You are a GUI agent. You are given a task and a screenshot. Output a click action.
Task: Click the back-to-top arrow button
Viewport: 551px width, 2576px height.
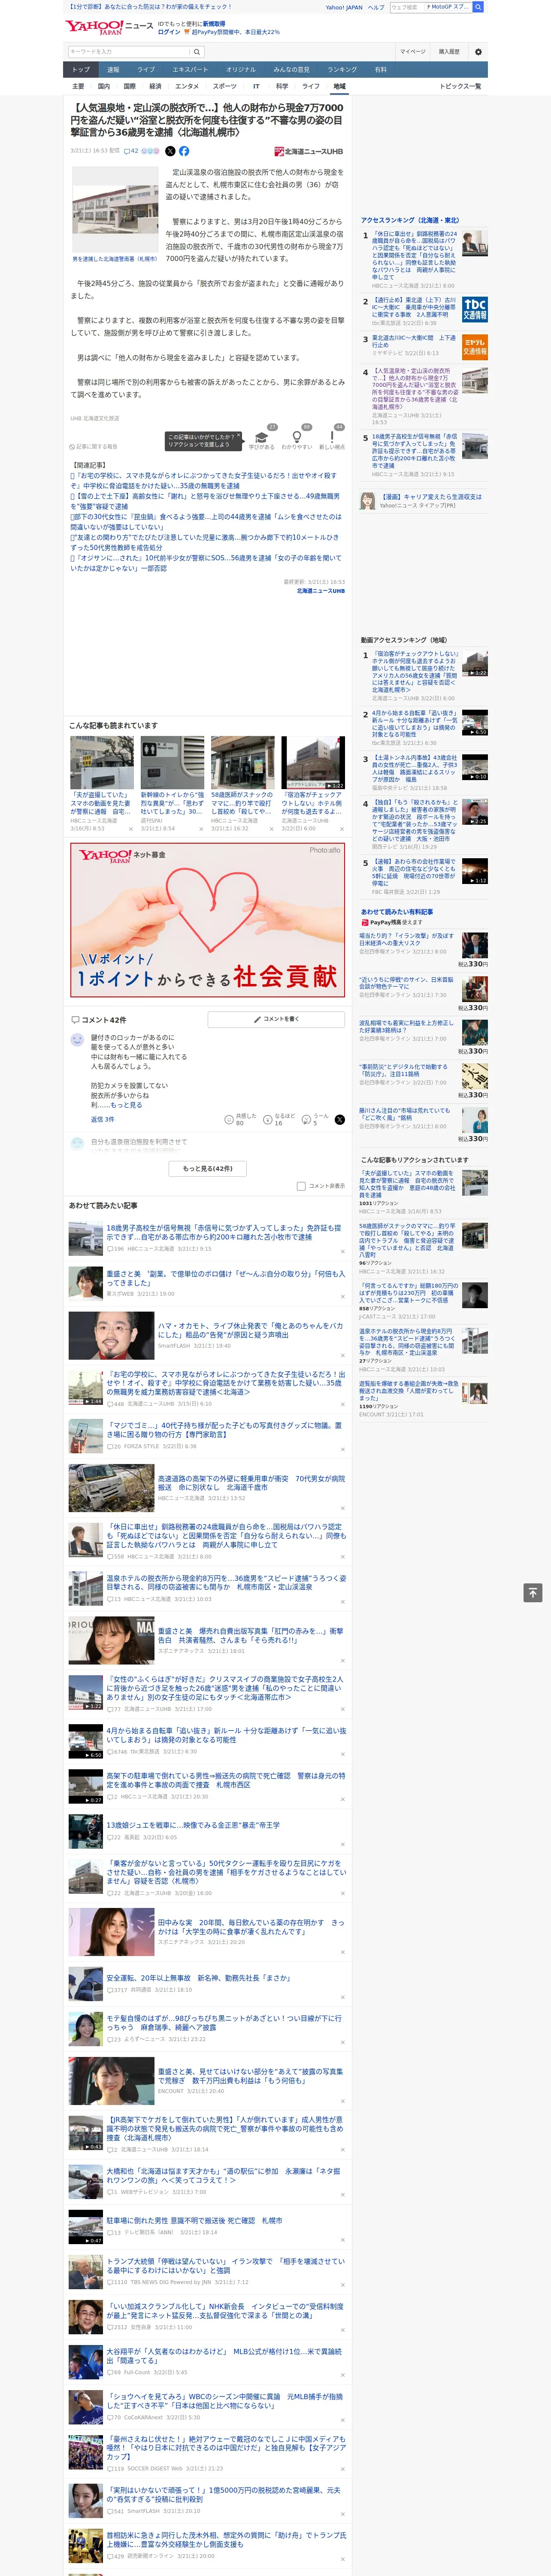coord(533,1593)
